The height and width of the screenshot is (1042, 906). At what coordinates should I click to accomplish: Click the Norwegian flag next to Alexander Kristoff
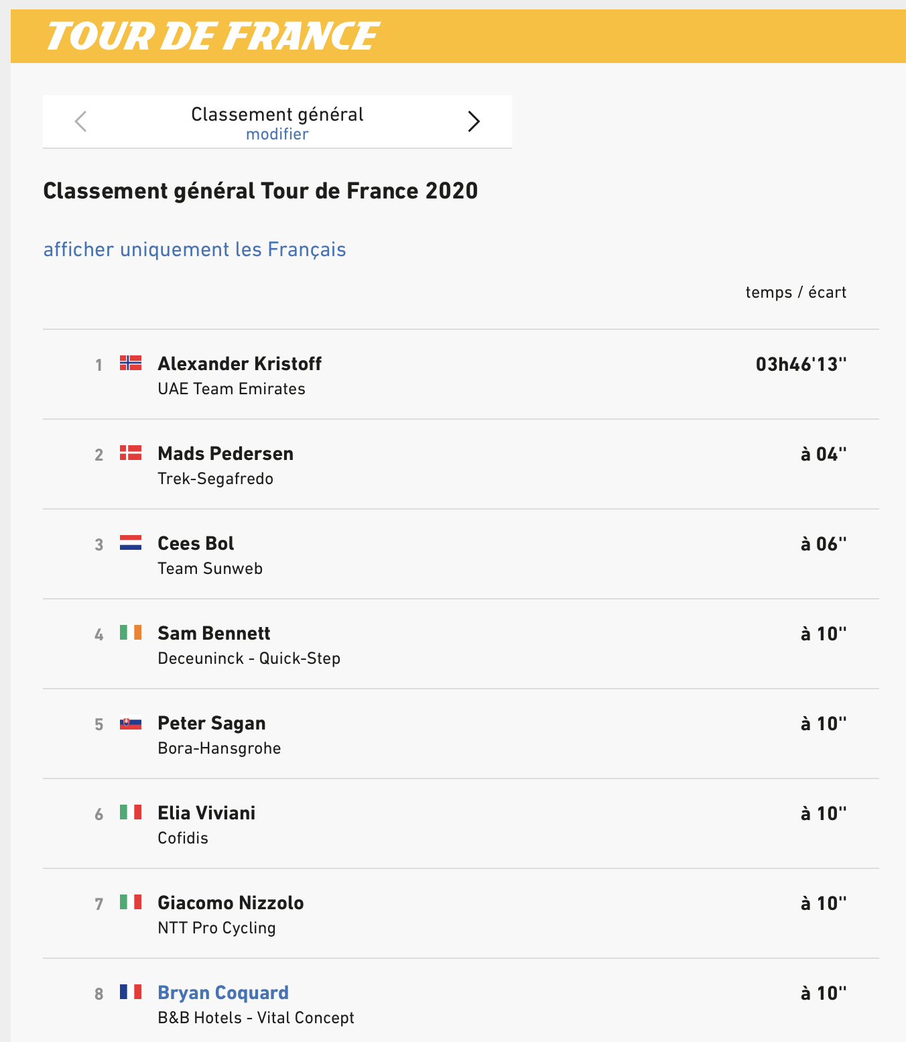pyautogui.click(x=131, y=363)
